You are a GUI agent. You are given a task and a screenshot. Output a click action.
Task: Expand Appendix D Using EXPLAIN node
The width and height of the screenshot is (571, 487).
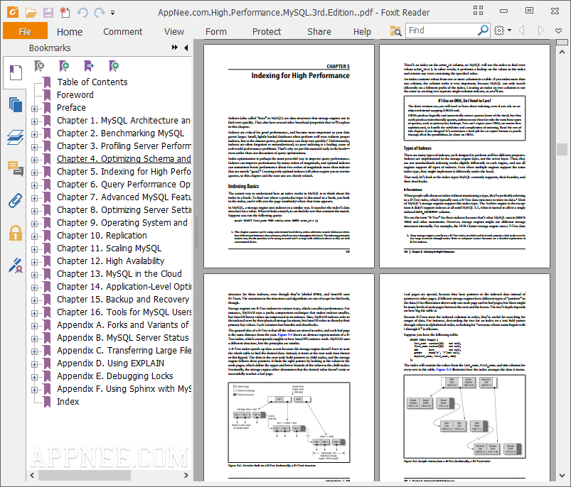[34, 364]
